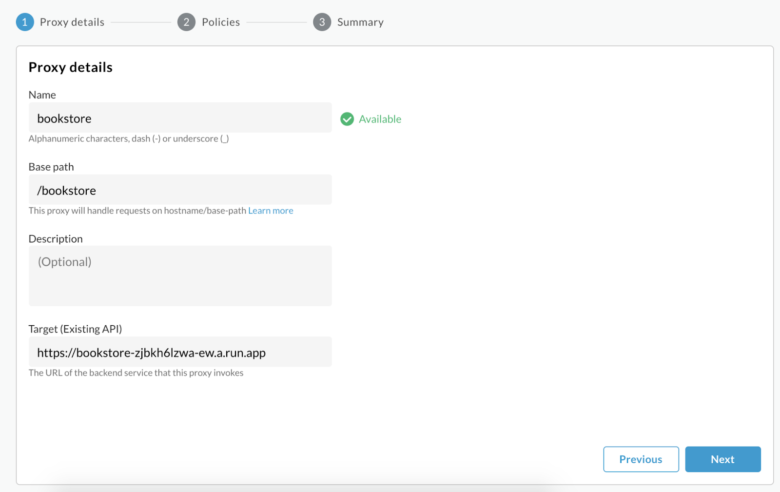Click the Base path field label
The height and width of the screenshot is (492, 780).
click(x=51, y=166)
